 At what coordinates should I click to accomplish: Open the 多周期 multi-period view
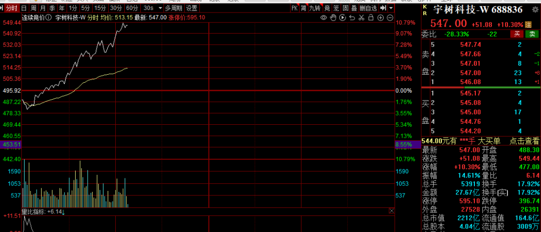coord(173,8)
